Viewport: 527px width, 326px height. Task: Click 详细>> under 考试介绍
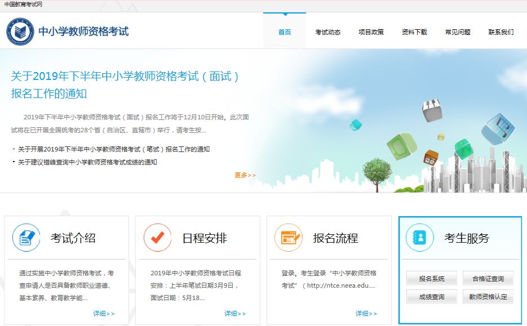(104, 314)
